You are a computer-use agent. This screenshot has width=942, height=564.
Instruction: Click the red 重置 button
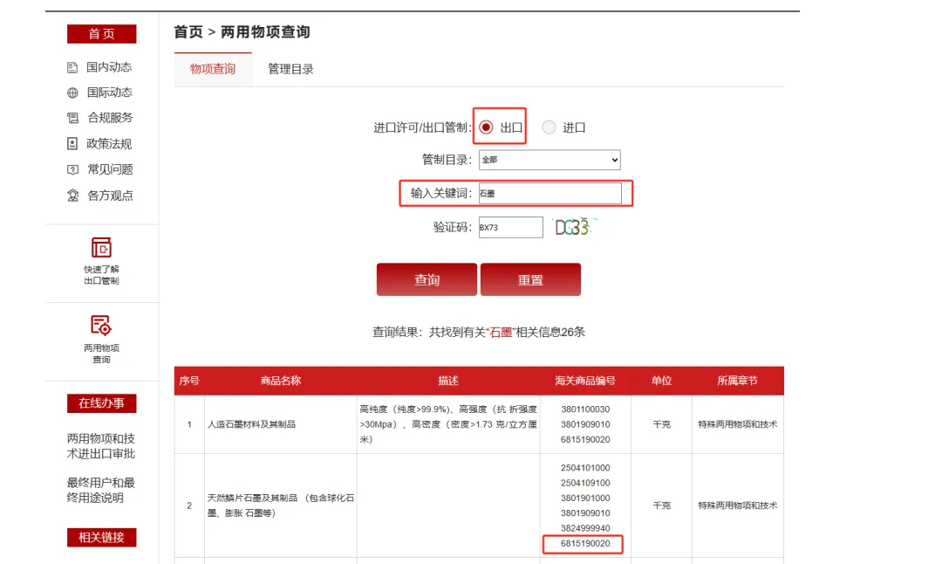(x=530, y=279)
